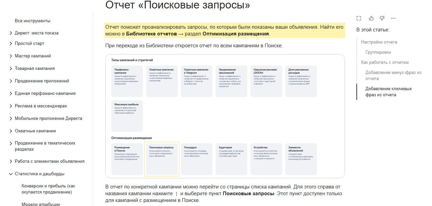Expand chevron next to Продвижение в тематических разделах
Image resolution: width=432 pixels, height=206 pixels.
coord(11,143)
